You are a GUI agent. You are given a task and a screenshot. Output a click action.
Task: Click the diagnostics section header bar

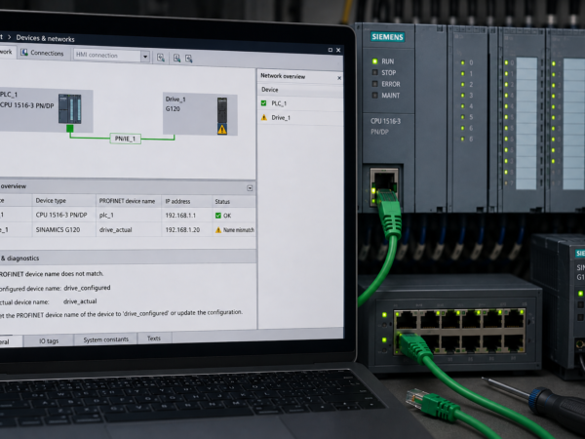128,258
